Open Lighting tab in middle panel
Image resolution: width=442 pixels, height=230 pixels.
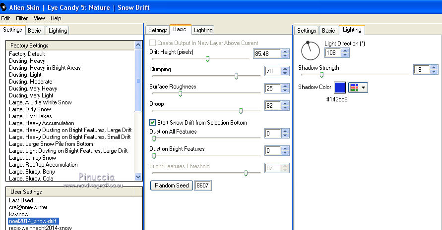[203, 30]
